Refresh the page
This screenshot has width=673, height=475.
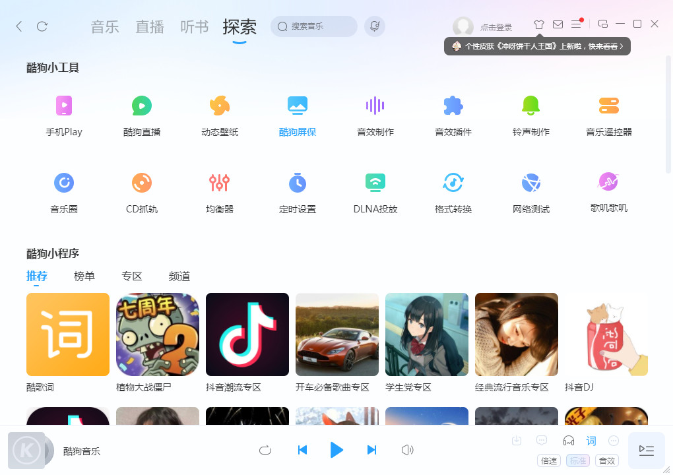[x=42, y=26]
